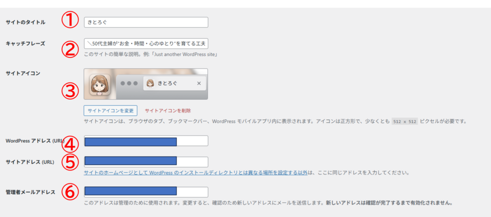Click the X on the preview browser tab
Image resolution: width=491 pixels, height=217 pixels.
pyautogui.click(x=199, y=83)
